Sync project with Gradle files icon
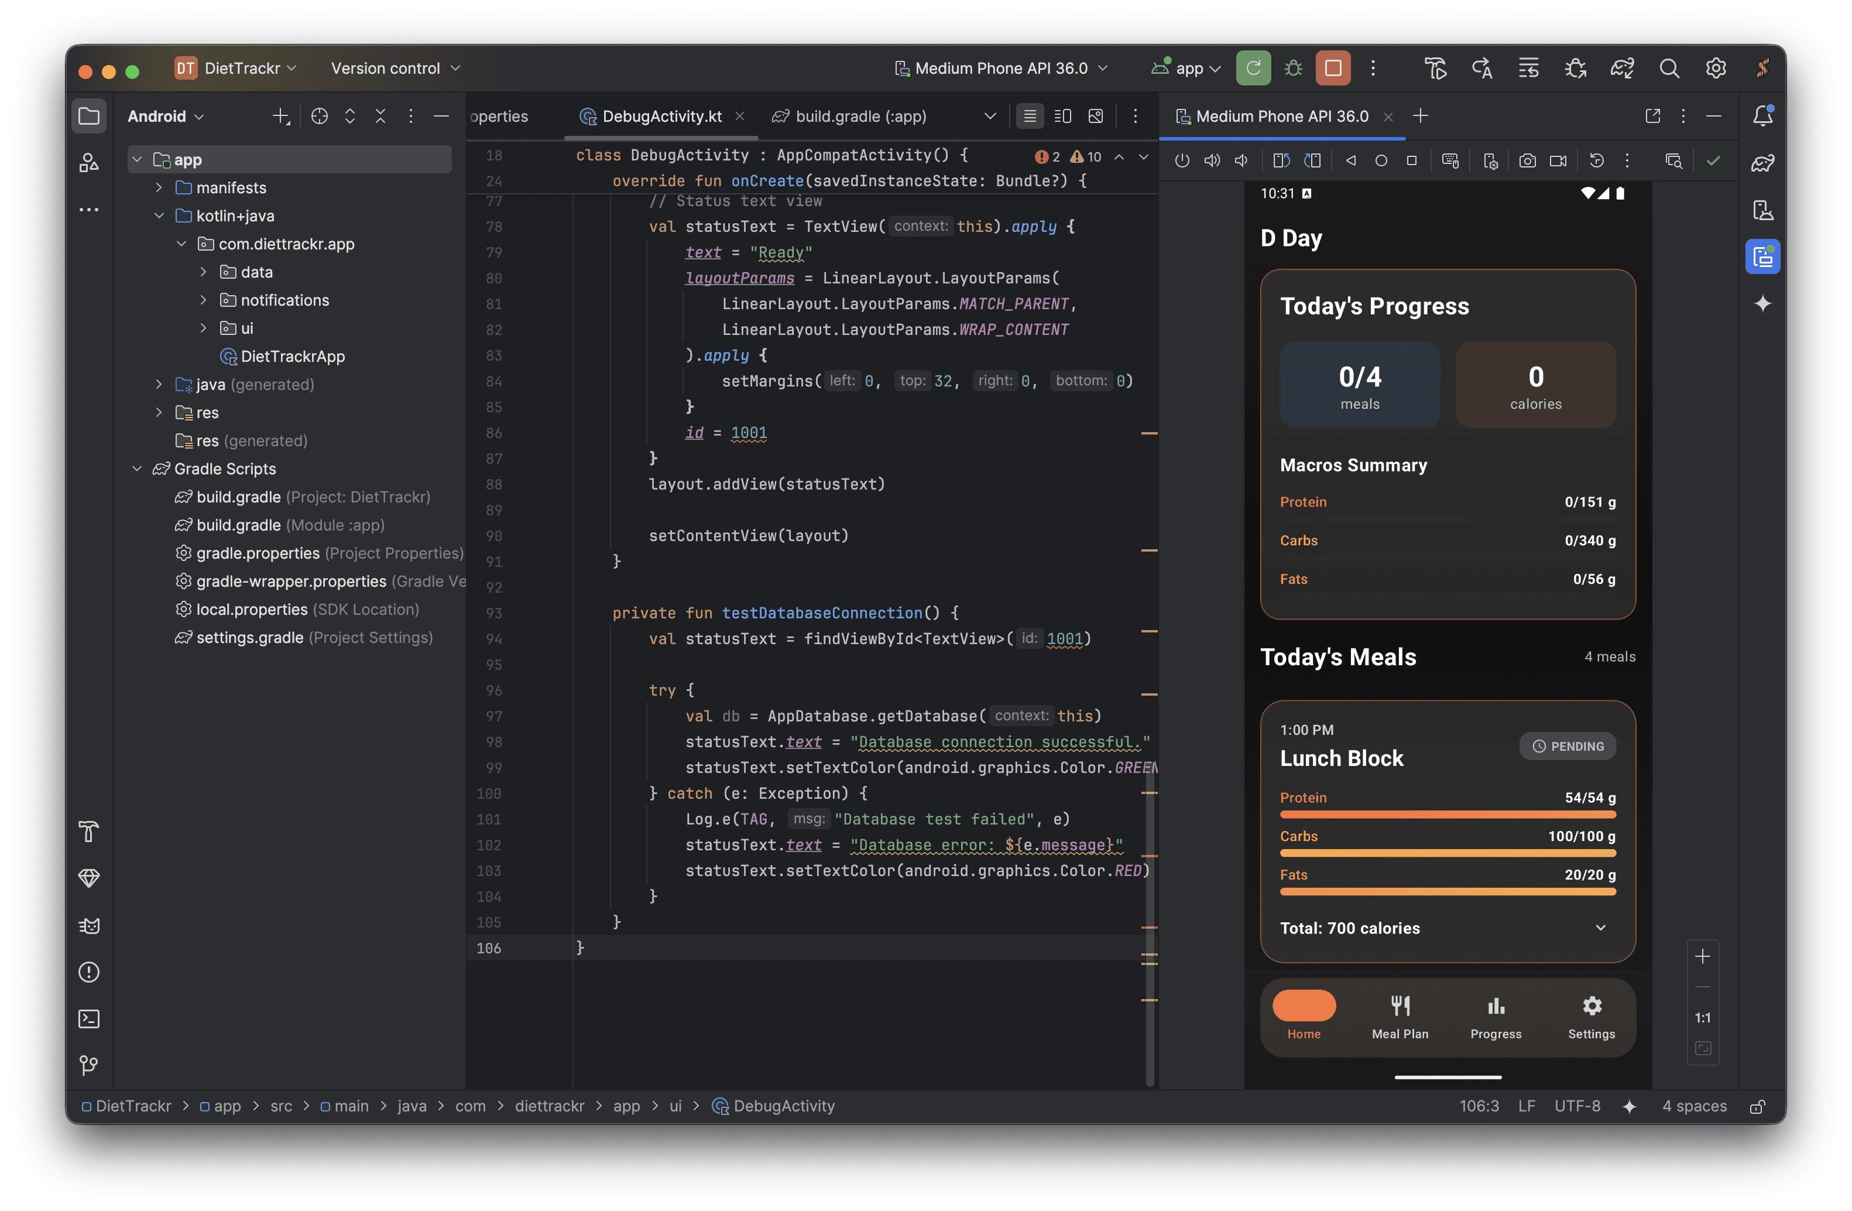This screenshot has height=1211, width=1852. 1621,69
